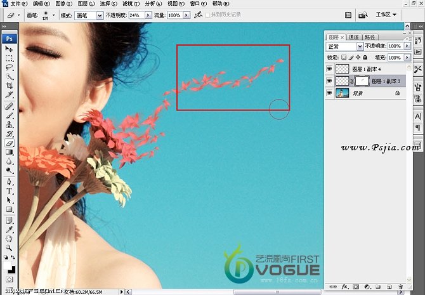This screenshot has height=295, width=425.
Task: Open the 工作区 workspace dropdown
Action: [386, 14]
